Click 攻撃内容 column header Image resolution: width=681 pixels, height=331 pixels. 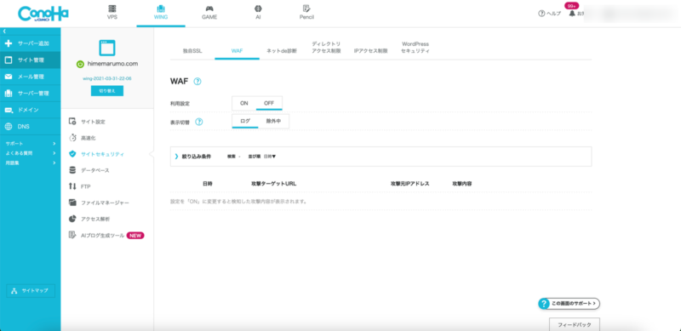click(x=462, y=184)
